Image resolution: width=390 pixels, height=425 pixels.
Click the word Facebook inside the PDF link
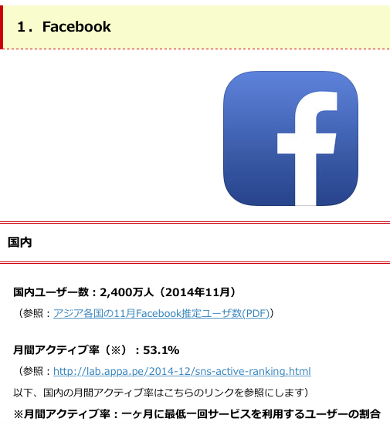pyautogui.click(x=158, y=313)
